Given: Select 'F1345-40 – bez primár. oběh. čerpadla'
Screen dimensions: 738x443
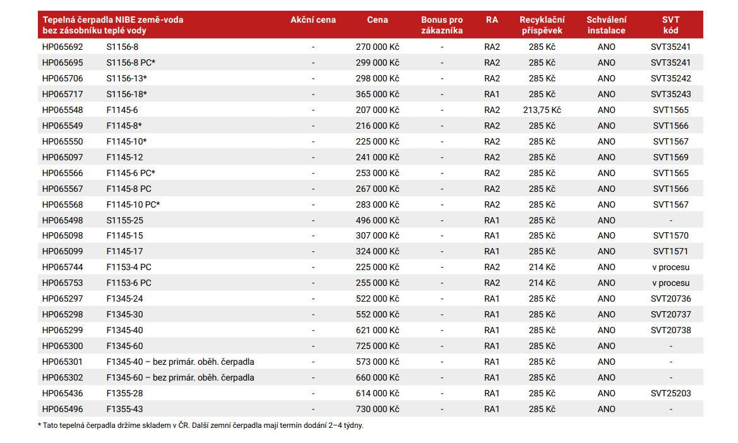Looking at the screenshot, I should tap(181, 362).
